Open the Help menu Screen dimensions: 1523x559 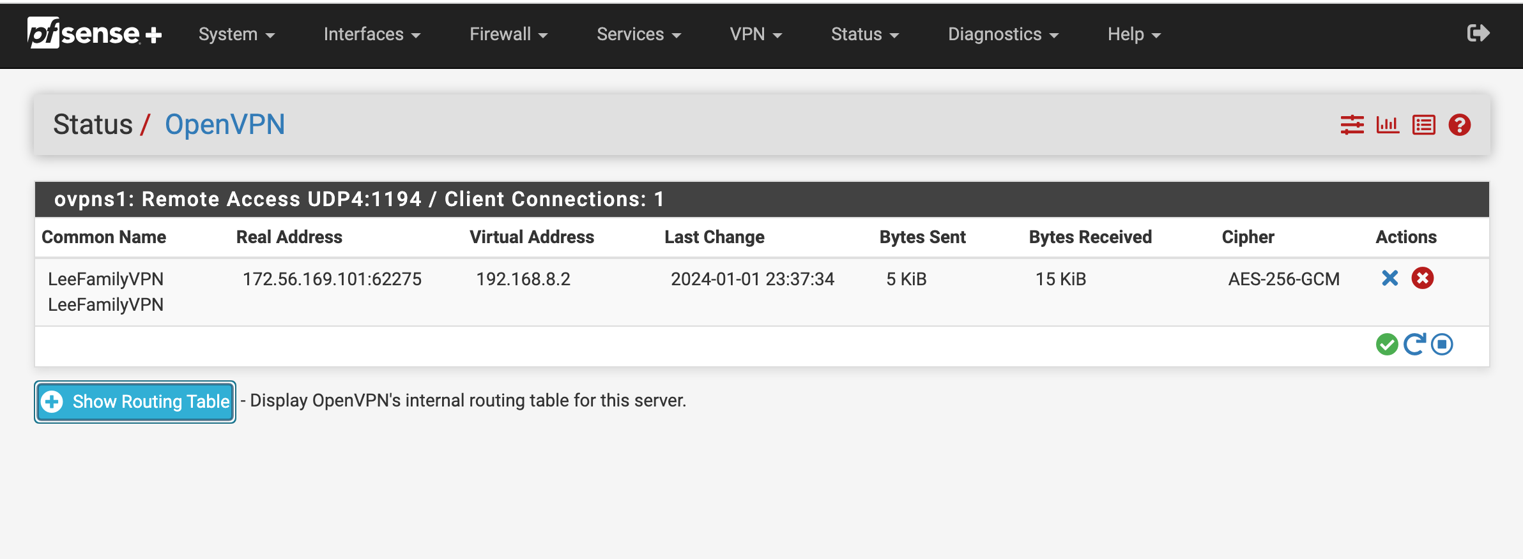tap(1134, 34)
